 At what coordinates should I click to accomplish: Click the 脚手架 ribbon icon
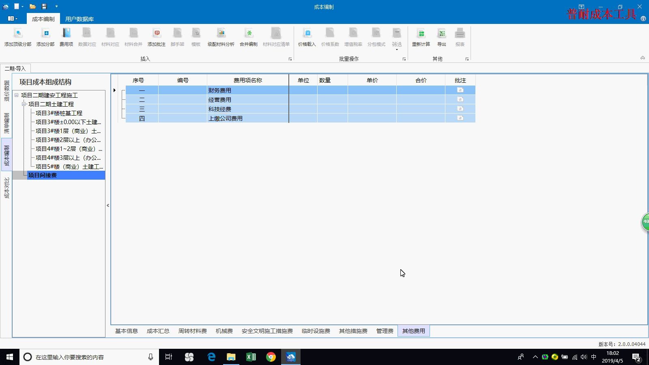[x=177, y=33]
